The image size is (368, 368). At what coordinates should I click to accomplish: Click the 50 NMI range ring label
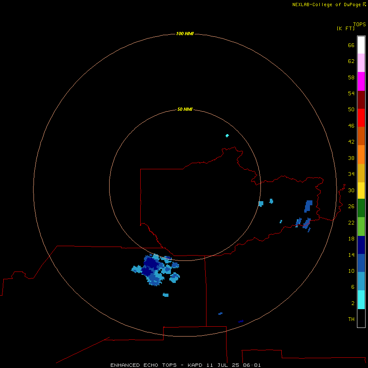tap(185, 109)
